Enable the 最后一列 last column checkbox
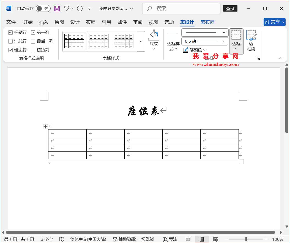 (x=33, y=41)
